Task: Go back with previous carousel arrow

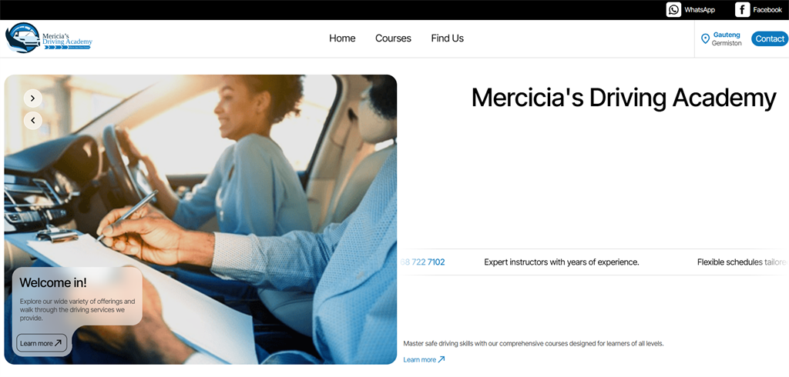Action: tap(32, 120)
